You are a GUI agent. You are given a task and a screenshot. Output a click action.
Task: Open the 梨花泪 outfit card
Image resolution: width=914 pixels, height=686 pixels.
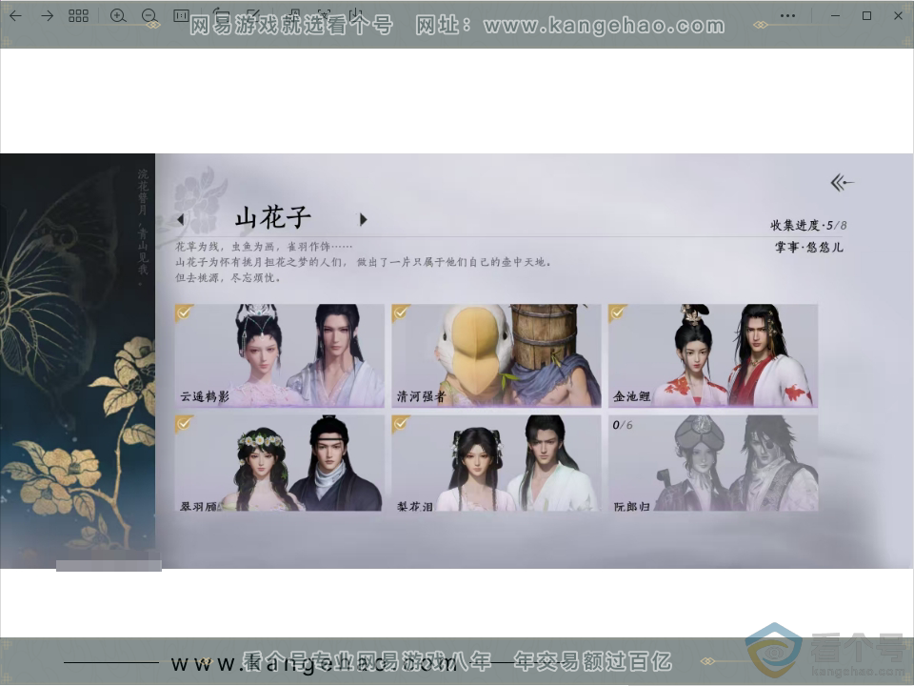point(496,463)
